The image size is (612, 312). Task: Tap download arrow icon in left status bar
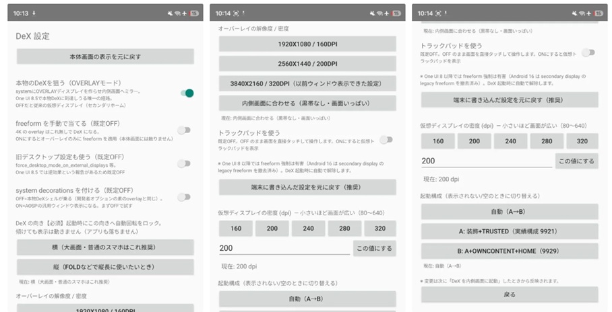34,13
